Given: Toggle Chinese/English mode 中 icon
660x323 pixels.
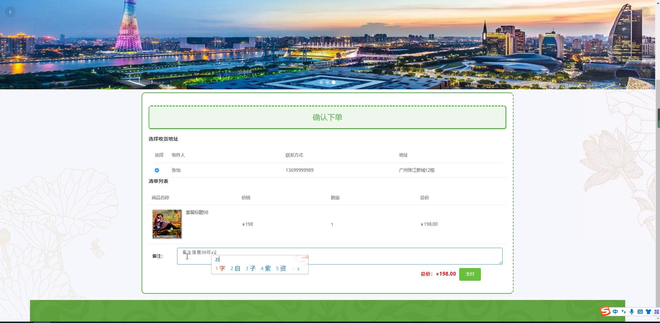Looking at the screenshot, I should (615, 312).
